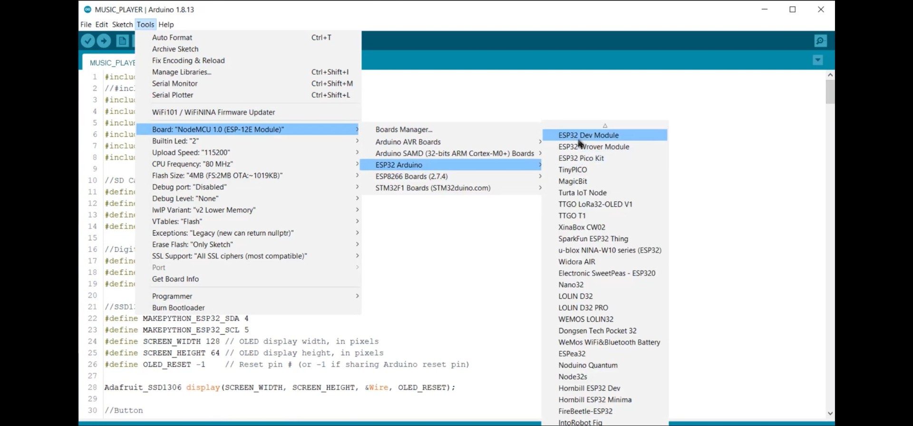Choose LOLIN D32 PRO board

pos(583,307)
